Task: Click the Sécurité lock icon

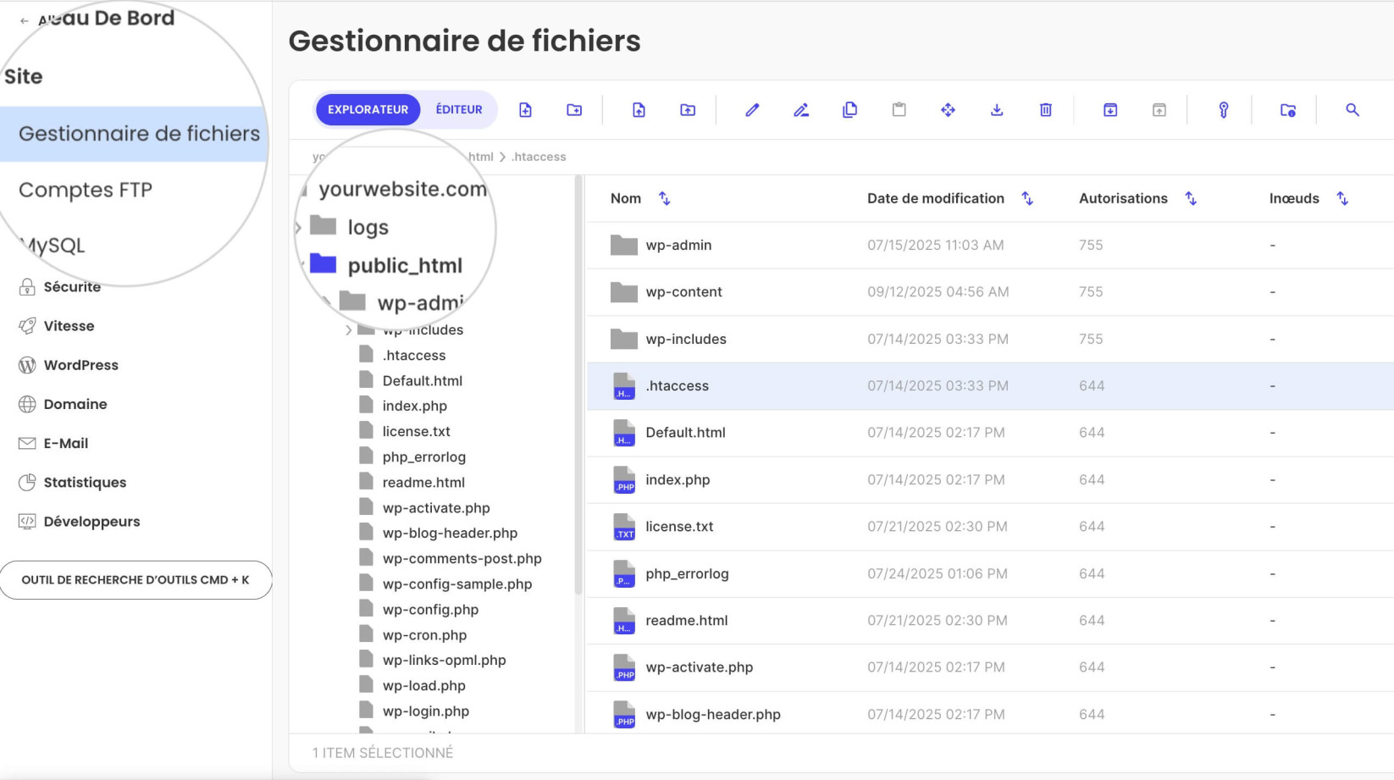Action: [x=27, y=287]
